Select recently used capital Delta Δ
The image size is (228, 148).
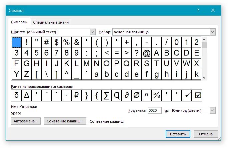[26, 95]
